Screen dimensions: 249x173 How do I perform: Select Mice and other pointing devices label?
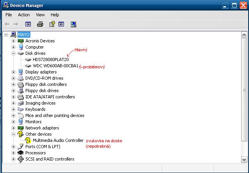55,115
